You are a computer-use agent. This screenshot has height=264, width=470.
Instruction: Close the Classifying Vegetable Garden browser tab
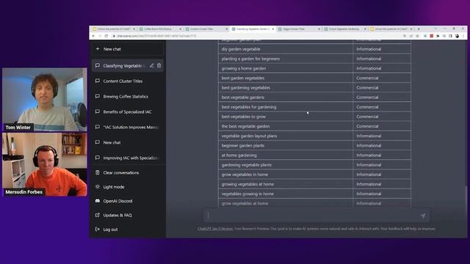click(x=272, y=29)
